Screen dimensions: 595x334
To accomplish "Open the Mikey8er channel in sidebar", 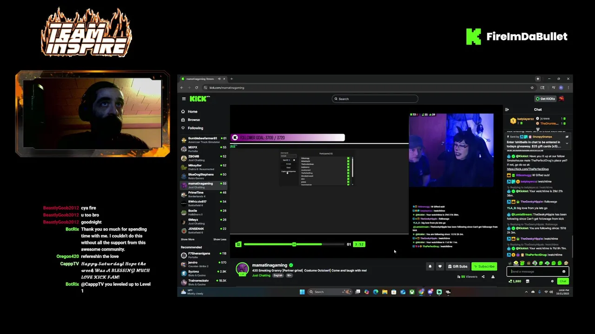I will [x=204, y=167].
